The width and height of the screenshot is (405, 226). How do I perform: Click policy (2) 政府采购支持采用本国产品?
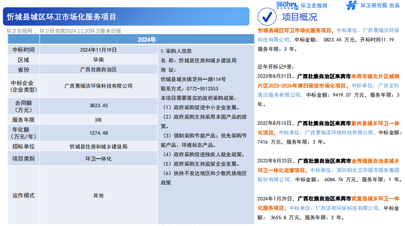tap(203, 121)
